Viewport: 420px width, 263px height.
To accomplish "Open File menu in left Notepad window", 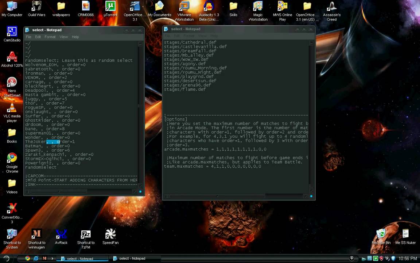I will pyautogui.click(x=28, y=37).
